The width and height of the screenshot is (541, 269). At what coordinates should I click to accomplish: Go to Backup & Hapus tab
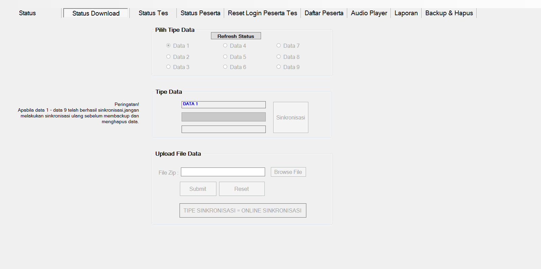pos(449,13)
